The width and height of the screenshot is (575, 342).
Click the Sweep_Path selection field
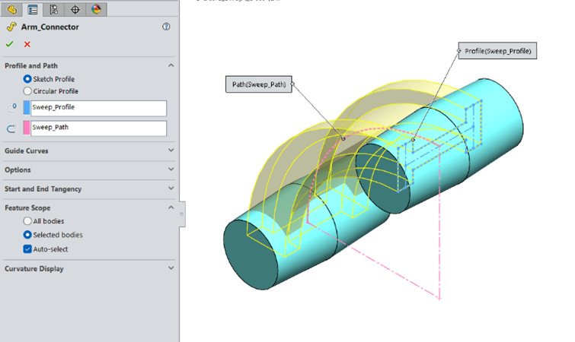tap(97, 128)
